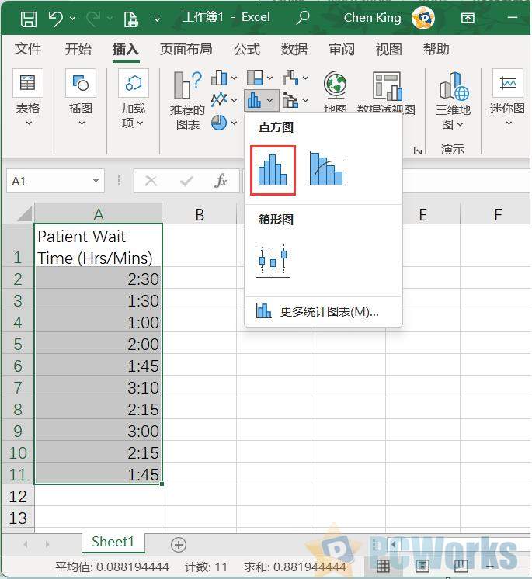The image size is (532, 579).
Task: Insert a column or bar chart icon
Action: tap(219, 78)
